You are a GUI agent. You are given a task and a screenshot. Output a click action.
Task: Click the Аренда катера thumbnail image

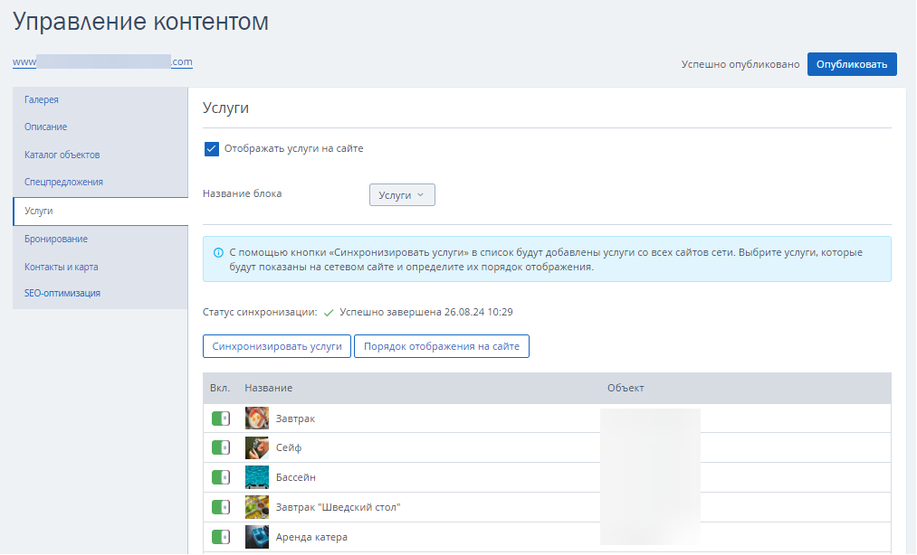point(257,537)
